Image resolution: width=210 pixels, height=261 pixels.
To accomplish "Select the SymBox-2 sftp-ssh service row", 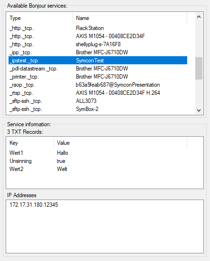I will click(x=98, y=109).
